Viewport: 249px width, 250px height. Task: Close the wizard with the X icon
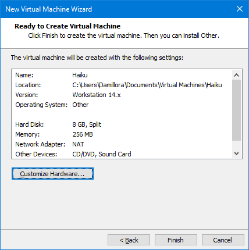pos(240,9)
